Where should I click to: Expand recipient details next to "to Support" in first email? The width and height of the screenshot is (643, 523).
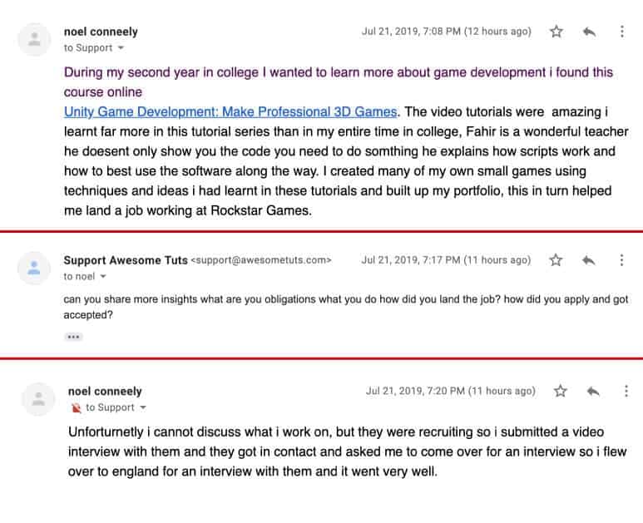(121, 48)
